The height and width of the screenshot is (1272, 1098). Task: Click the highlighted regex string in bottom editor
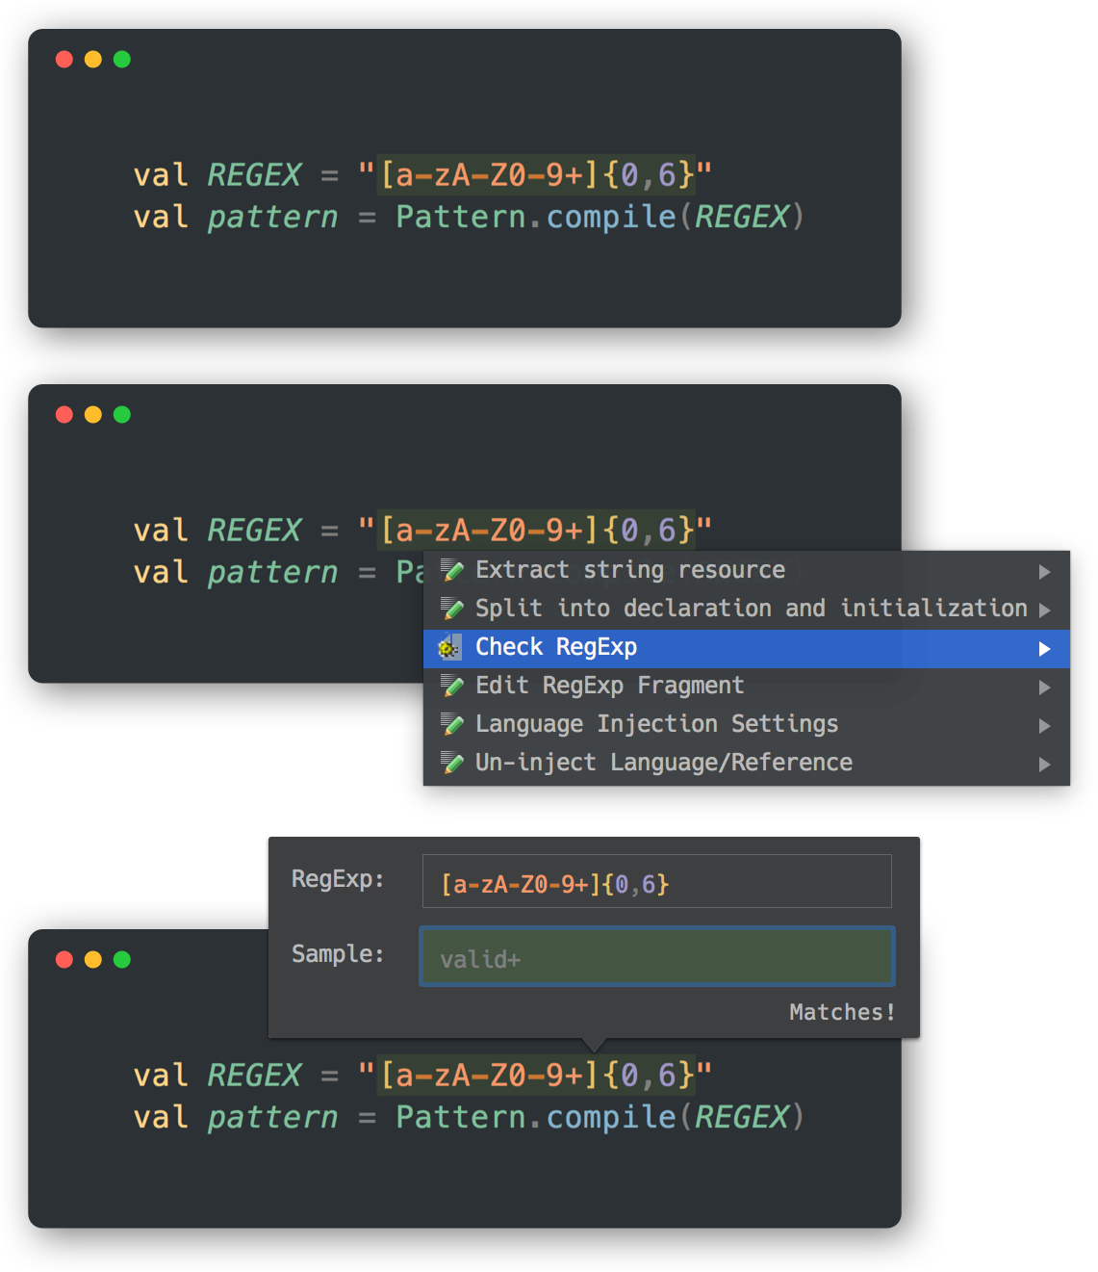pos(536,1075)
